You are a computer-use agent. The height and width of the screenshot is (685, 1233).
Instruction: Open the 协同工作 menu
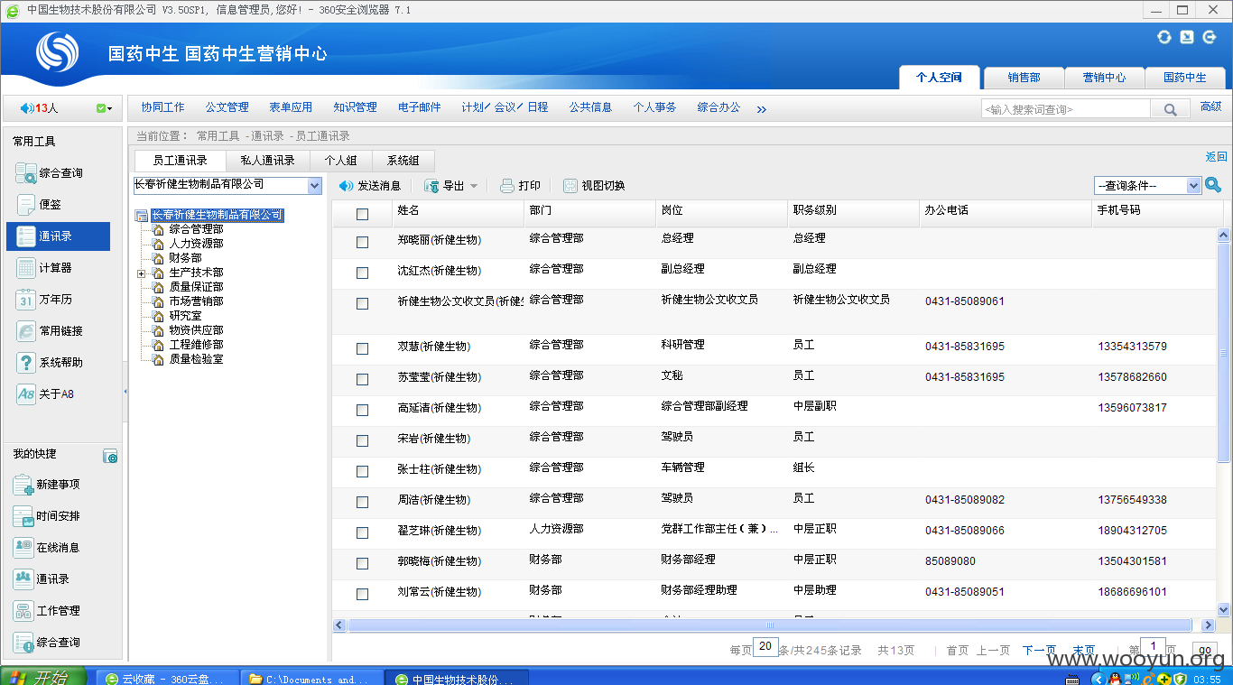pyautogui.click(x=162, y=107)
